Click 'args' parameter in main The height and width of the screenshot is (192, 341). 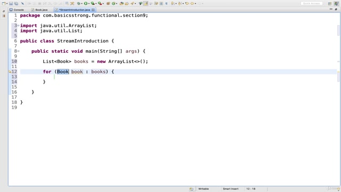coord(131,51)
